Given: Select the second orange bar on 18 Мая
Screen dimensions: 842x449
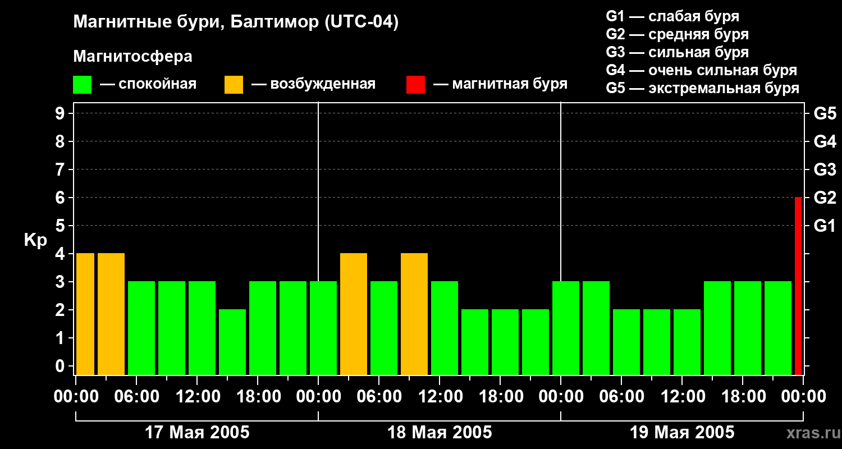Looking at the screenshot, I should (414, 314).
